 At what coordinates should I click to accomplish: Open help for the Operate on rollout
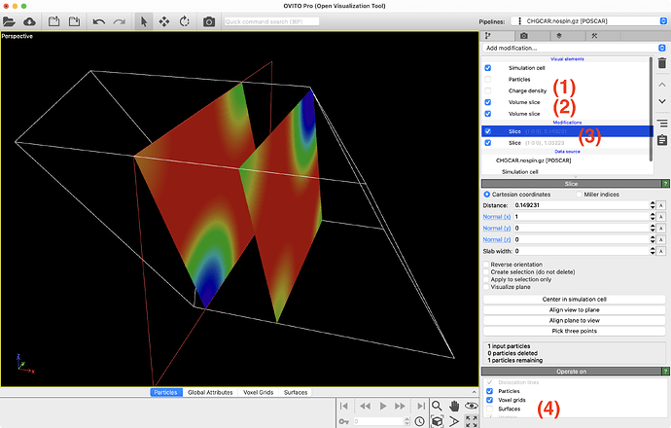tap(665, 371)
